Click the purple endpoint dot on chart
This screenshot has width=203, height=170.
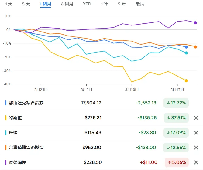click(195, 23)
